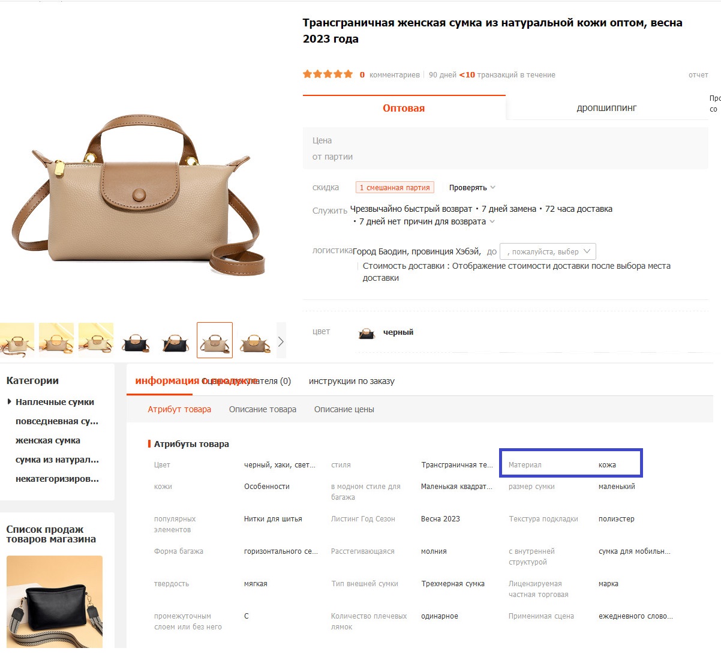
Task: Open the Проверять discount dropdown
Action: pyautogui.click(x=472, y=188)
